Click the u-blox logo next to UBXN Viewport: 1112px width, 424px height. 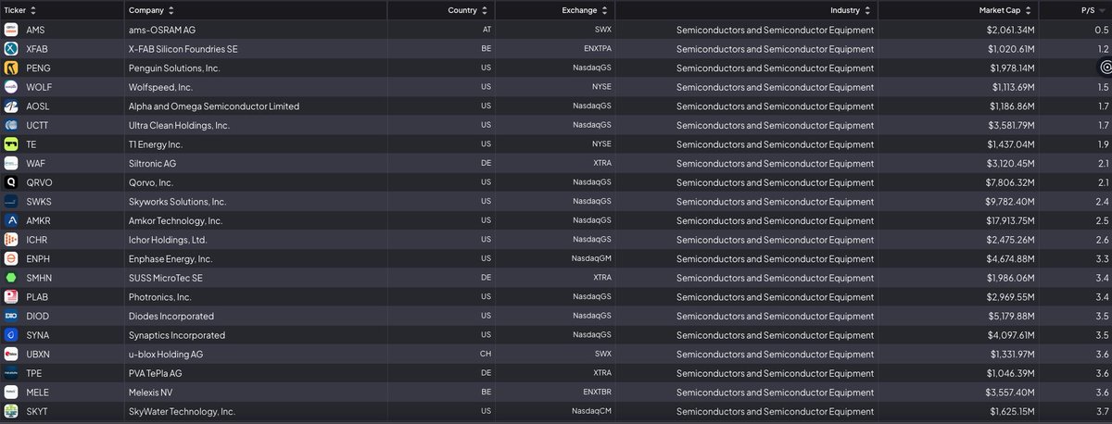[x=11, y=354]
